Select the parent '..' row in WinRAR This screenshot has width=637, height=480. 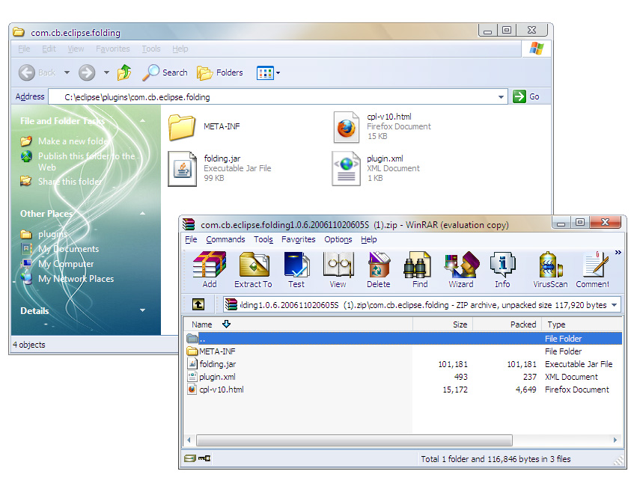tap(403, 339)
